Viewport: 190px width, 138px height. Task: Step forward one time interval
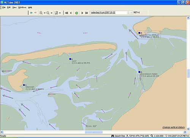click(82, 13)
